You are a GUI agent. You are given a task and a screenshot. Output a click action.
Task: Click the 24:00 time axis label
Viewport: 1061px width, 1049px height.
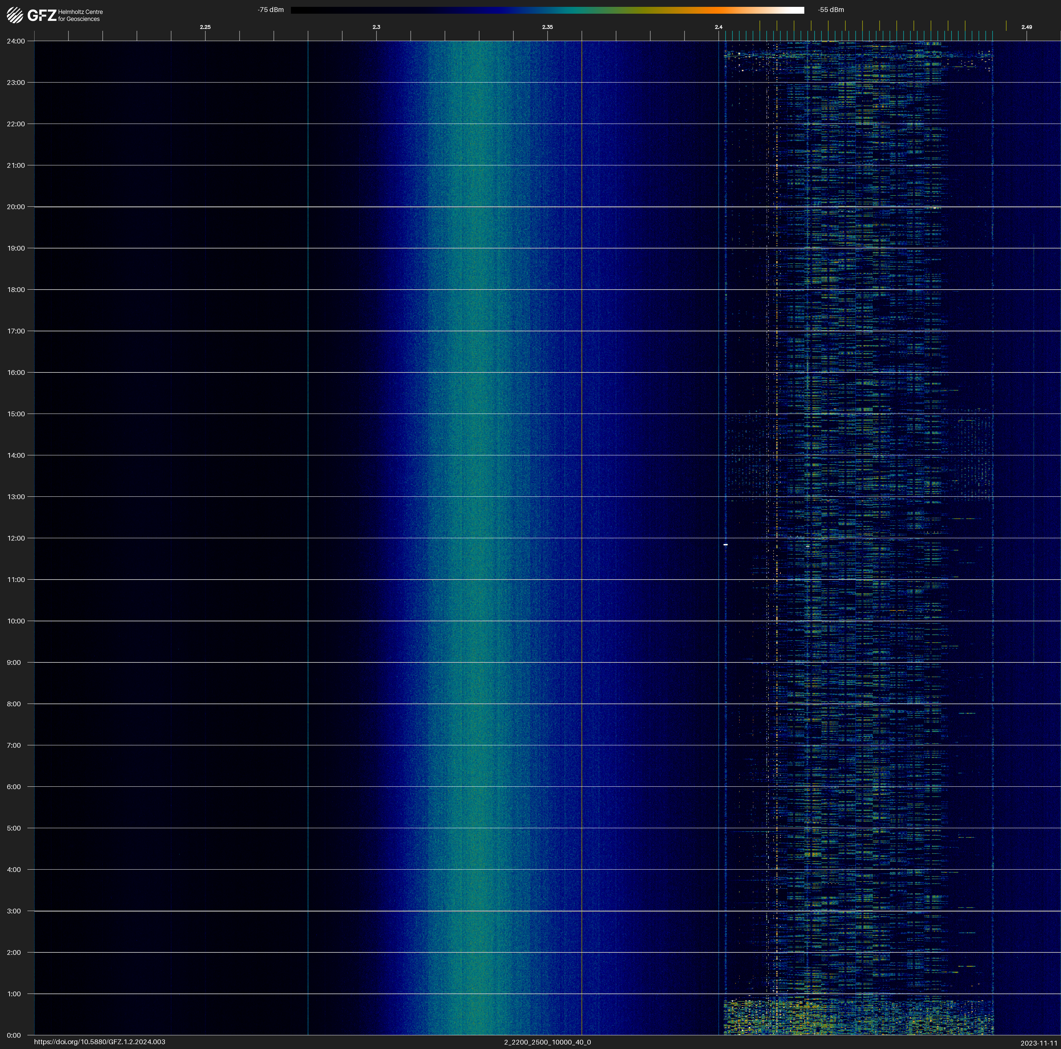tap(16, 41)
